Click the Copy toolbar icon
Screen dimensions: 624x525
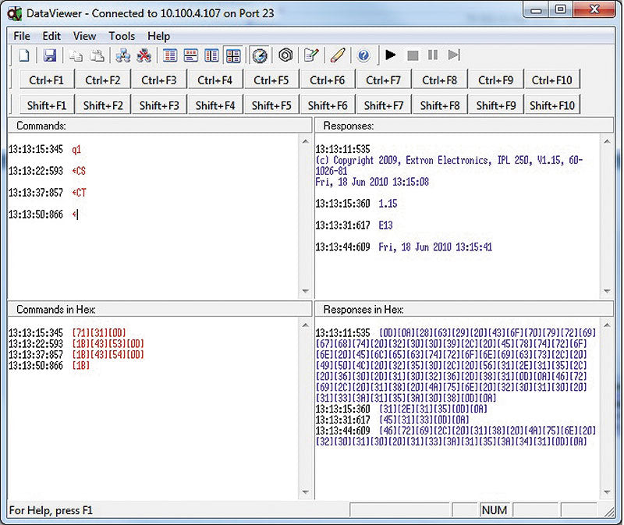click(75, 55)
